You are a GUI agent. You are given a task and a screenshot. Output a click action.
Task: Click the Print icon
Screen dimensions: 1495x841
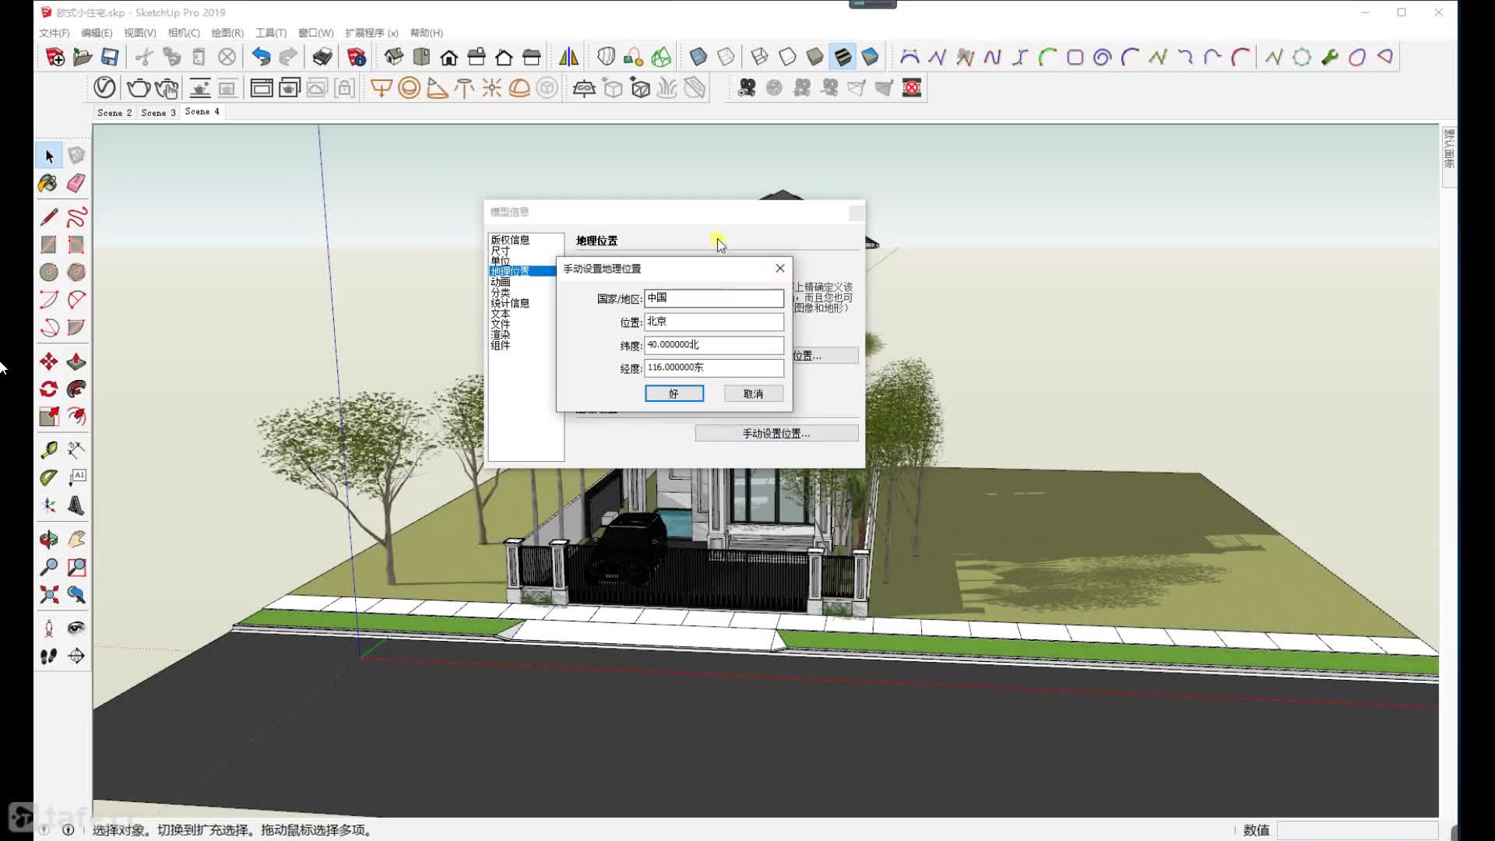(x=322, y=57)
